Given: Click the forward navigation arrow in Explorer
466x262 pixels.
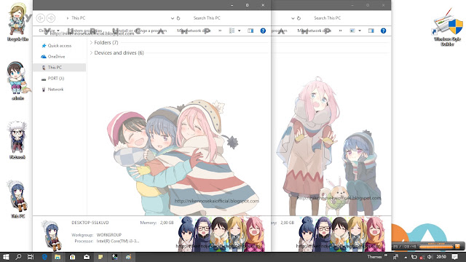Looking at the screenshot, I should (51, 18).
